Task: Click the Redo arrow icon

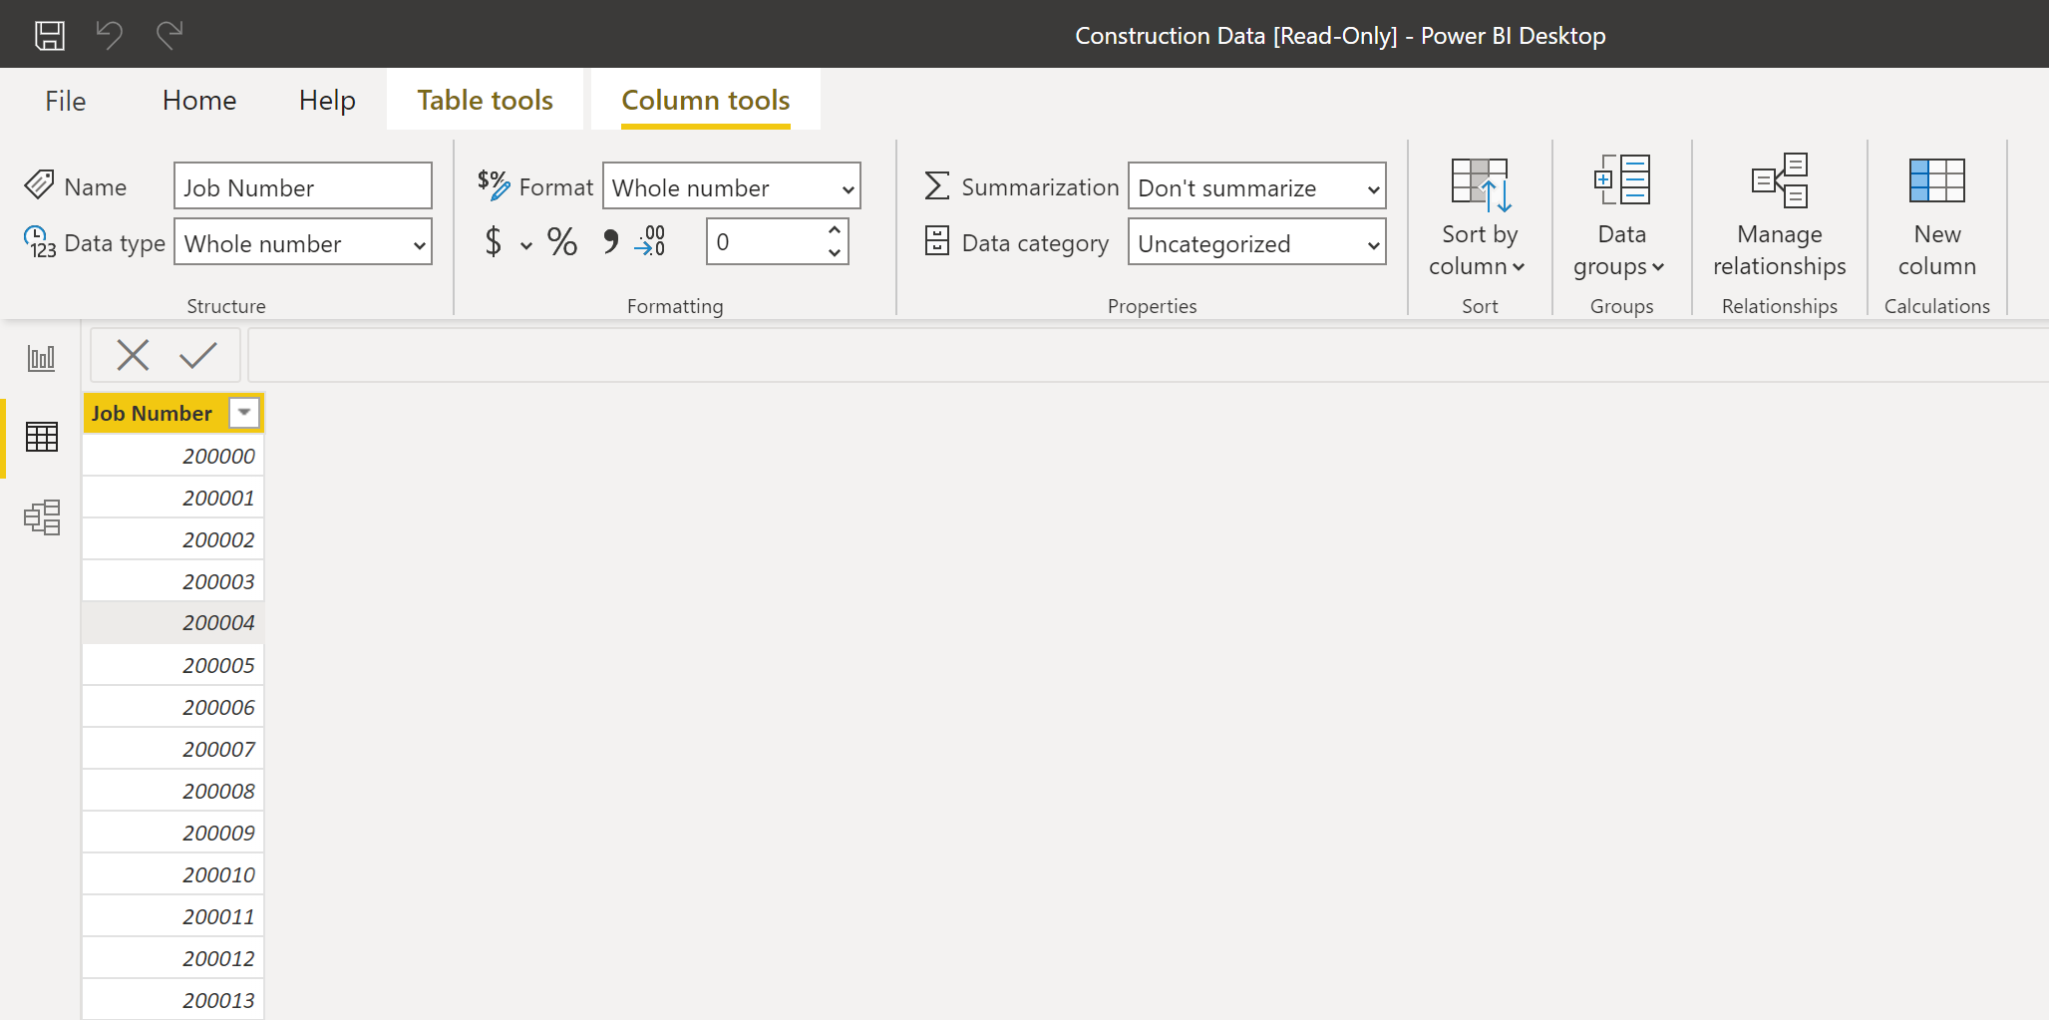Action: (170, 36)
